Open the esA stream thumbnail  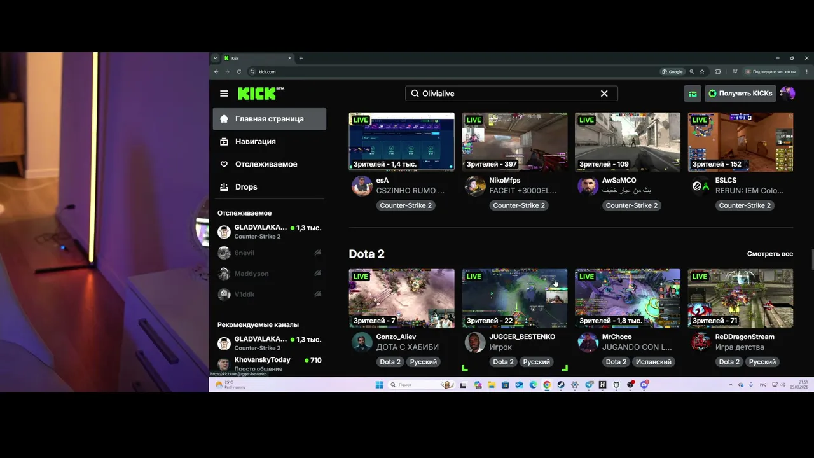coord(402,142)
